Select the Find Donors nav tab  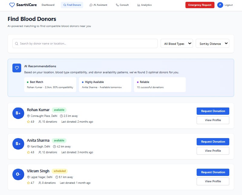(x=72, y=5)
